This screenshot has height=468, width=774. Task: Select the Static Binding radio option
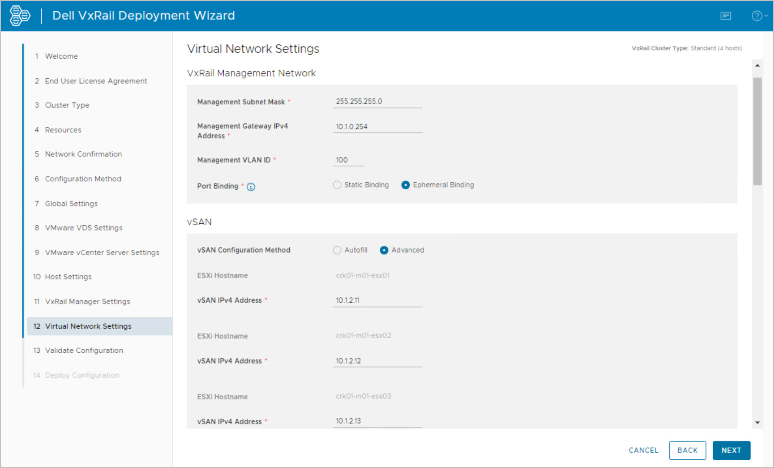coord(337,185)
